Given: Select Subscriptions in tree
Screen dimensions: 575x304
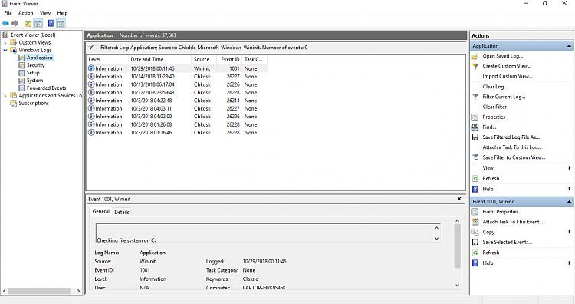Looking at the screenshot, I should [34, 103].
